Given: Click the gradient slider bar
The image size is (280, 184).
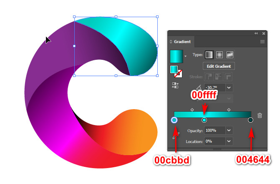Looking at the screenshot, I should (x=212, y=115).
